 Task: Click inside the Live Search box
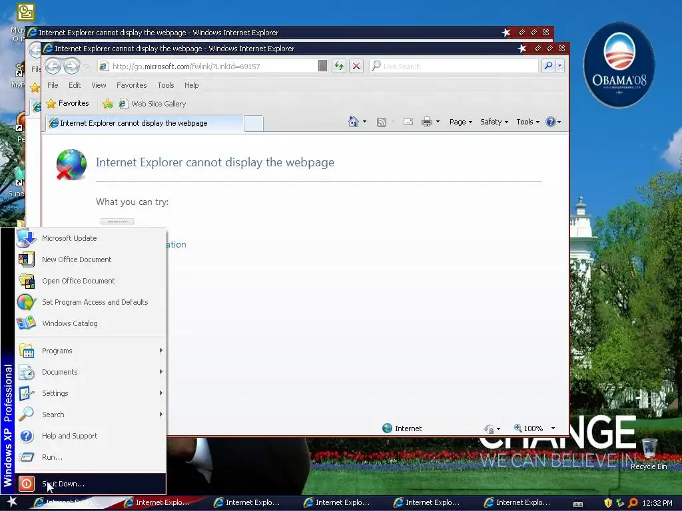[454, 66]
